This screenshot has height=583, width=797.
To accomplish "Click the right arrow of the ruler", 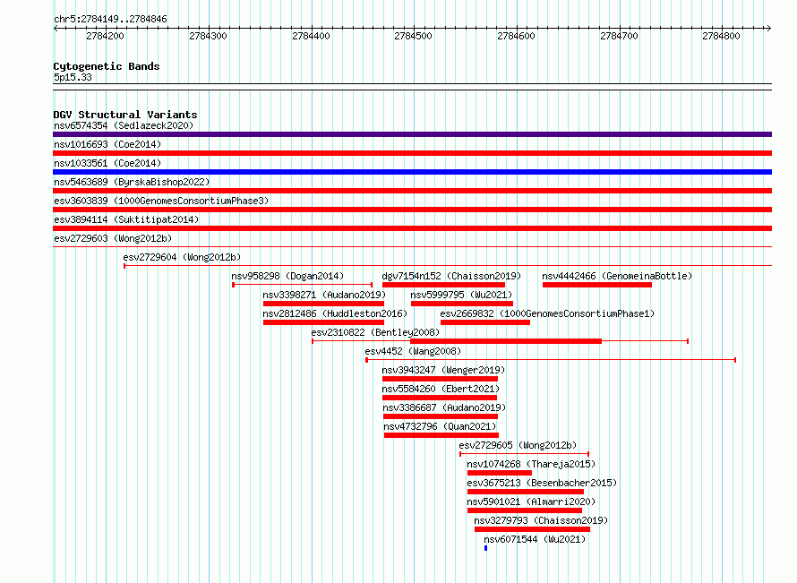I will pyautogui.click(x=769, y=28).
